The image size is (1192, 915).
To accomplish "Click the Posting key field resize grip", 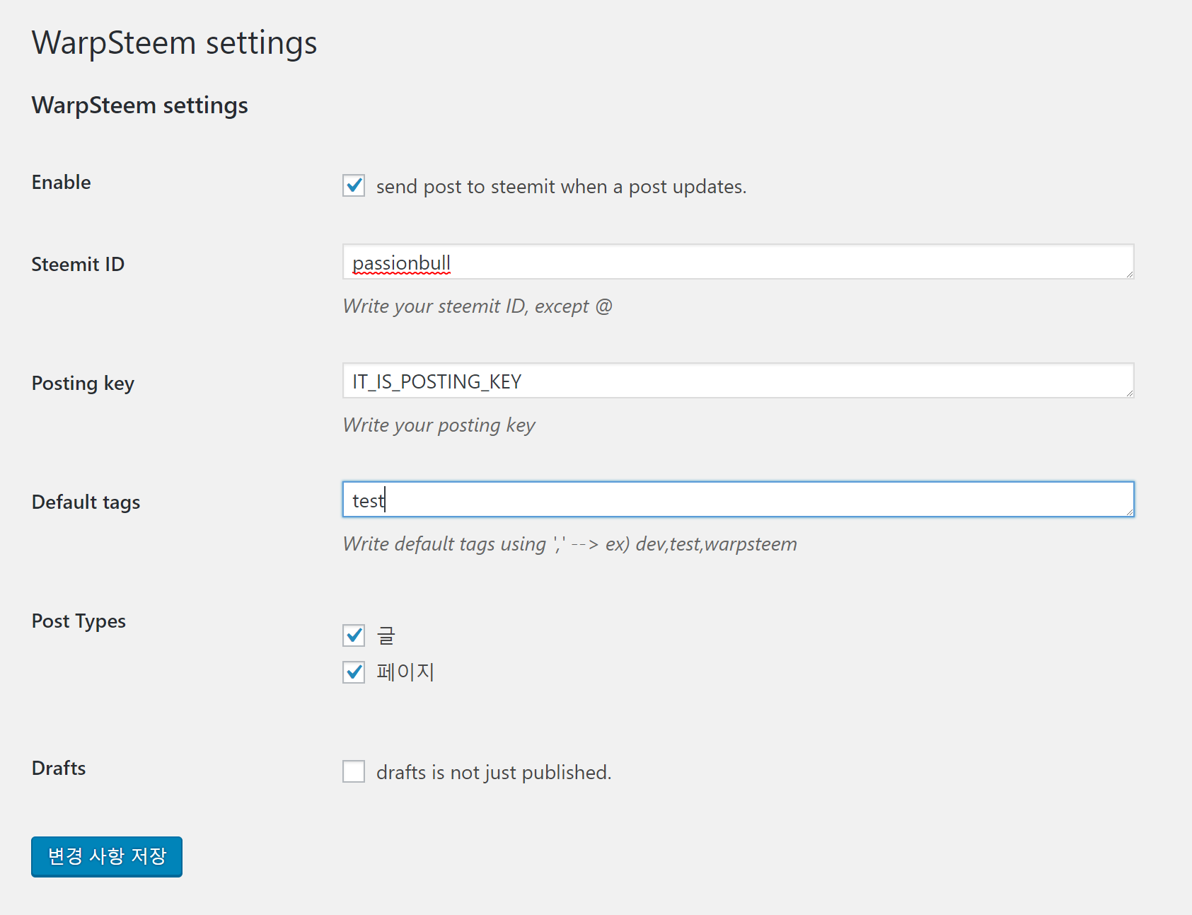I will [x=1129, y=393].
